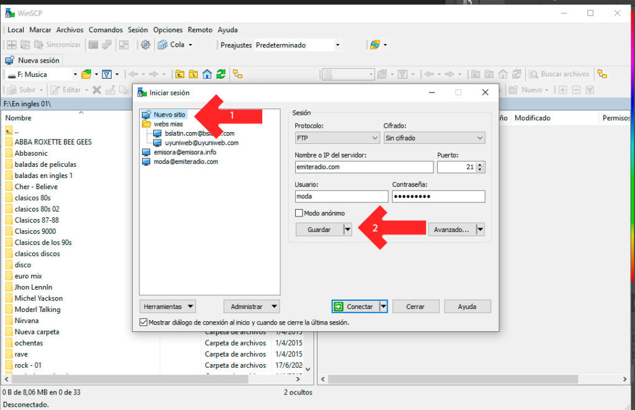Click the remote panel home icon
This screenshot has height=410, width=635.
point(503,74)
